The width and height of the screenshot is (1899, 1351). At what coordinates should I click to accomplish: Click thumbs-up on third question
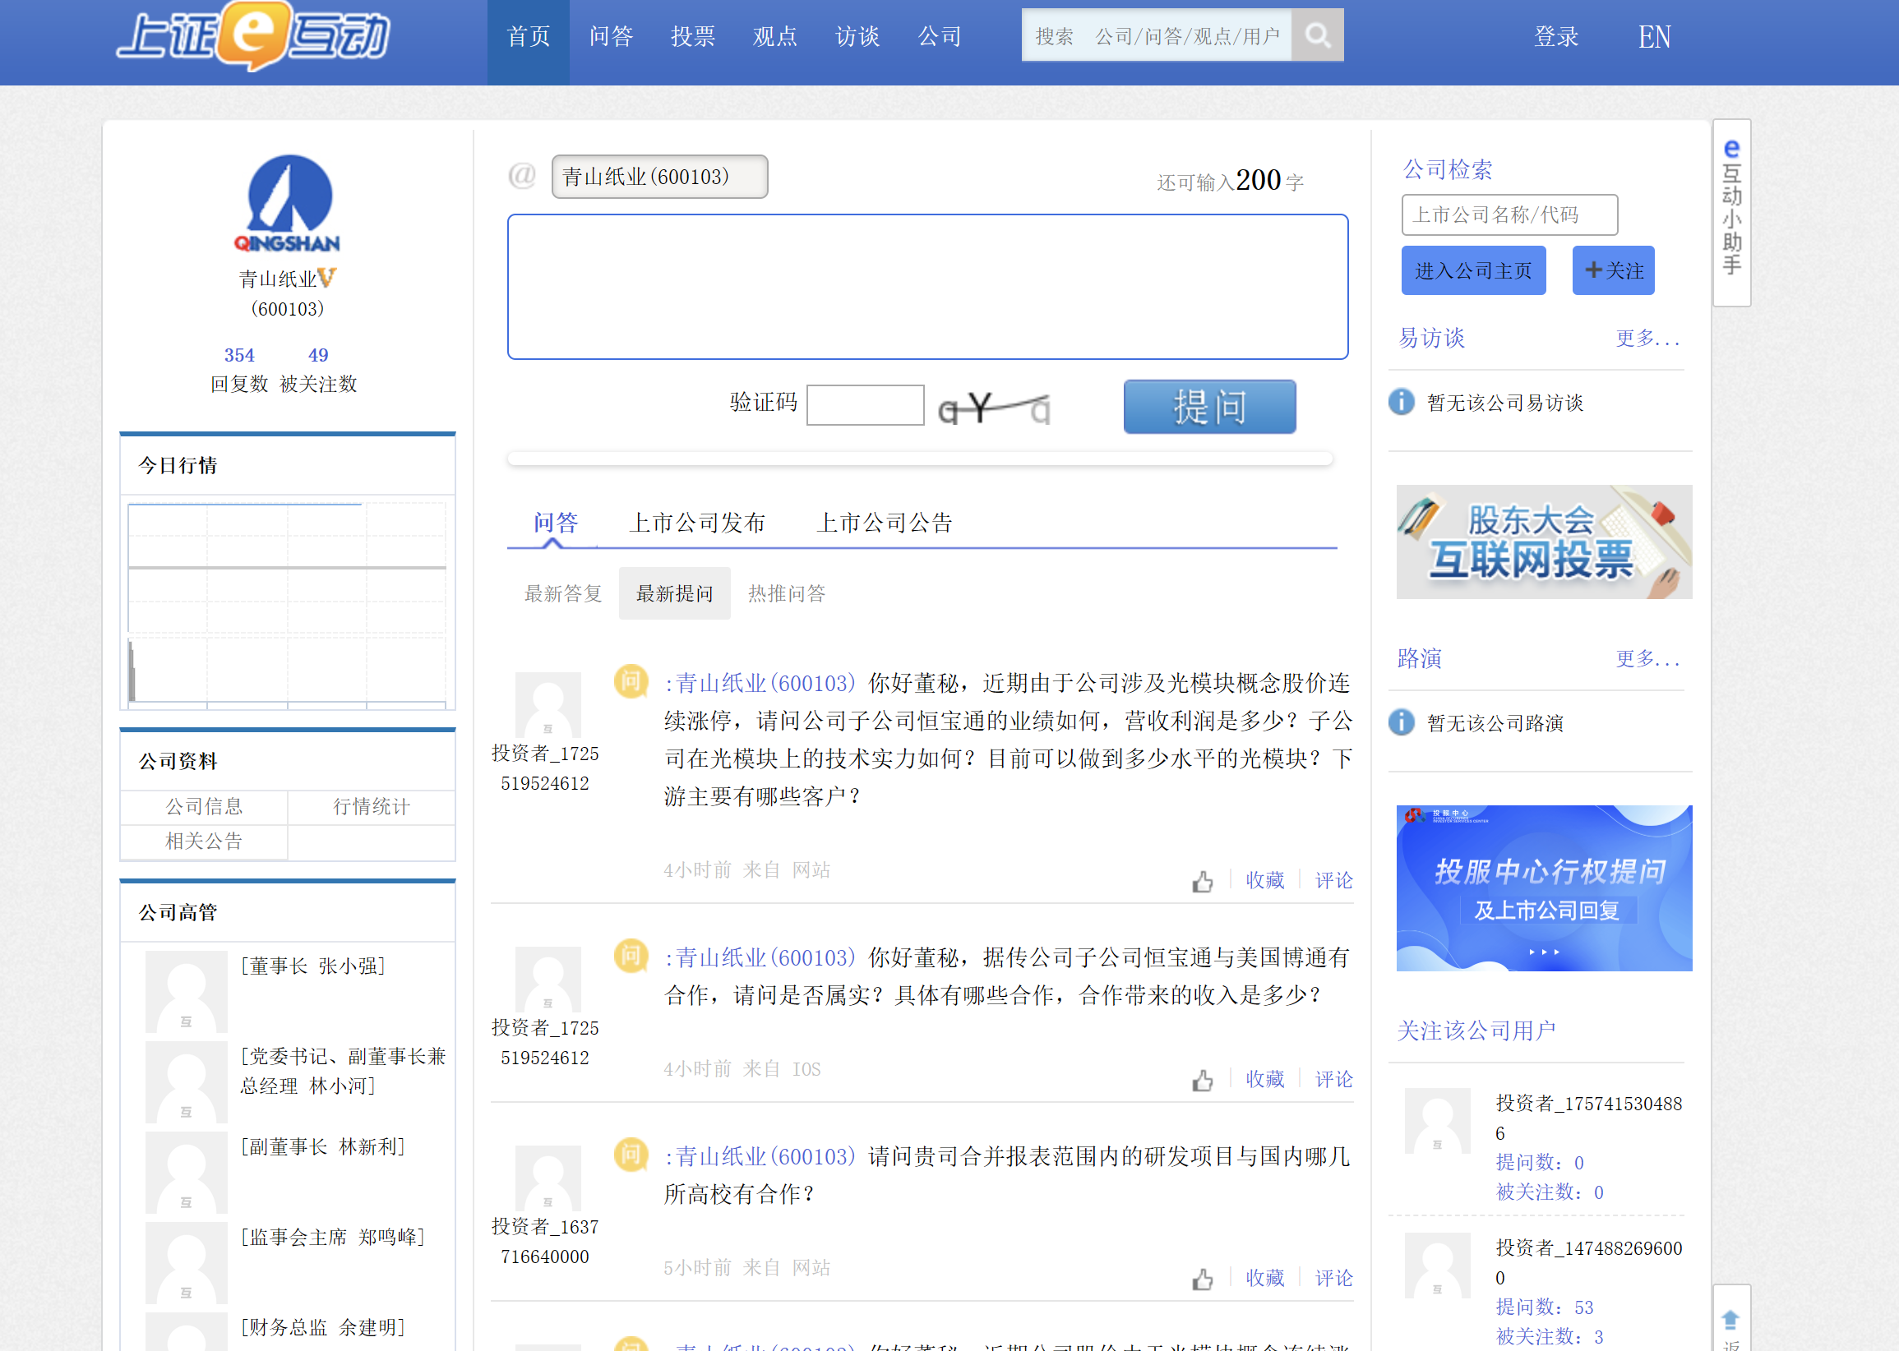(1202, 1279)
